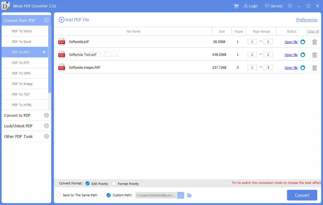Choose Save to The Same Path
The height and width of the screenshot is (205, 323).
pyautogui.click(x=59, y=195)
